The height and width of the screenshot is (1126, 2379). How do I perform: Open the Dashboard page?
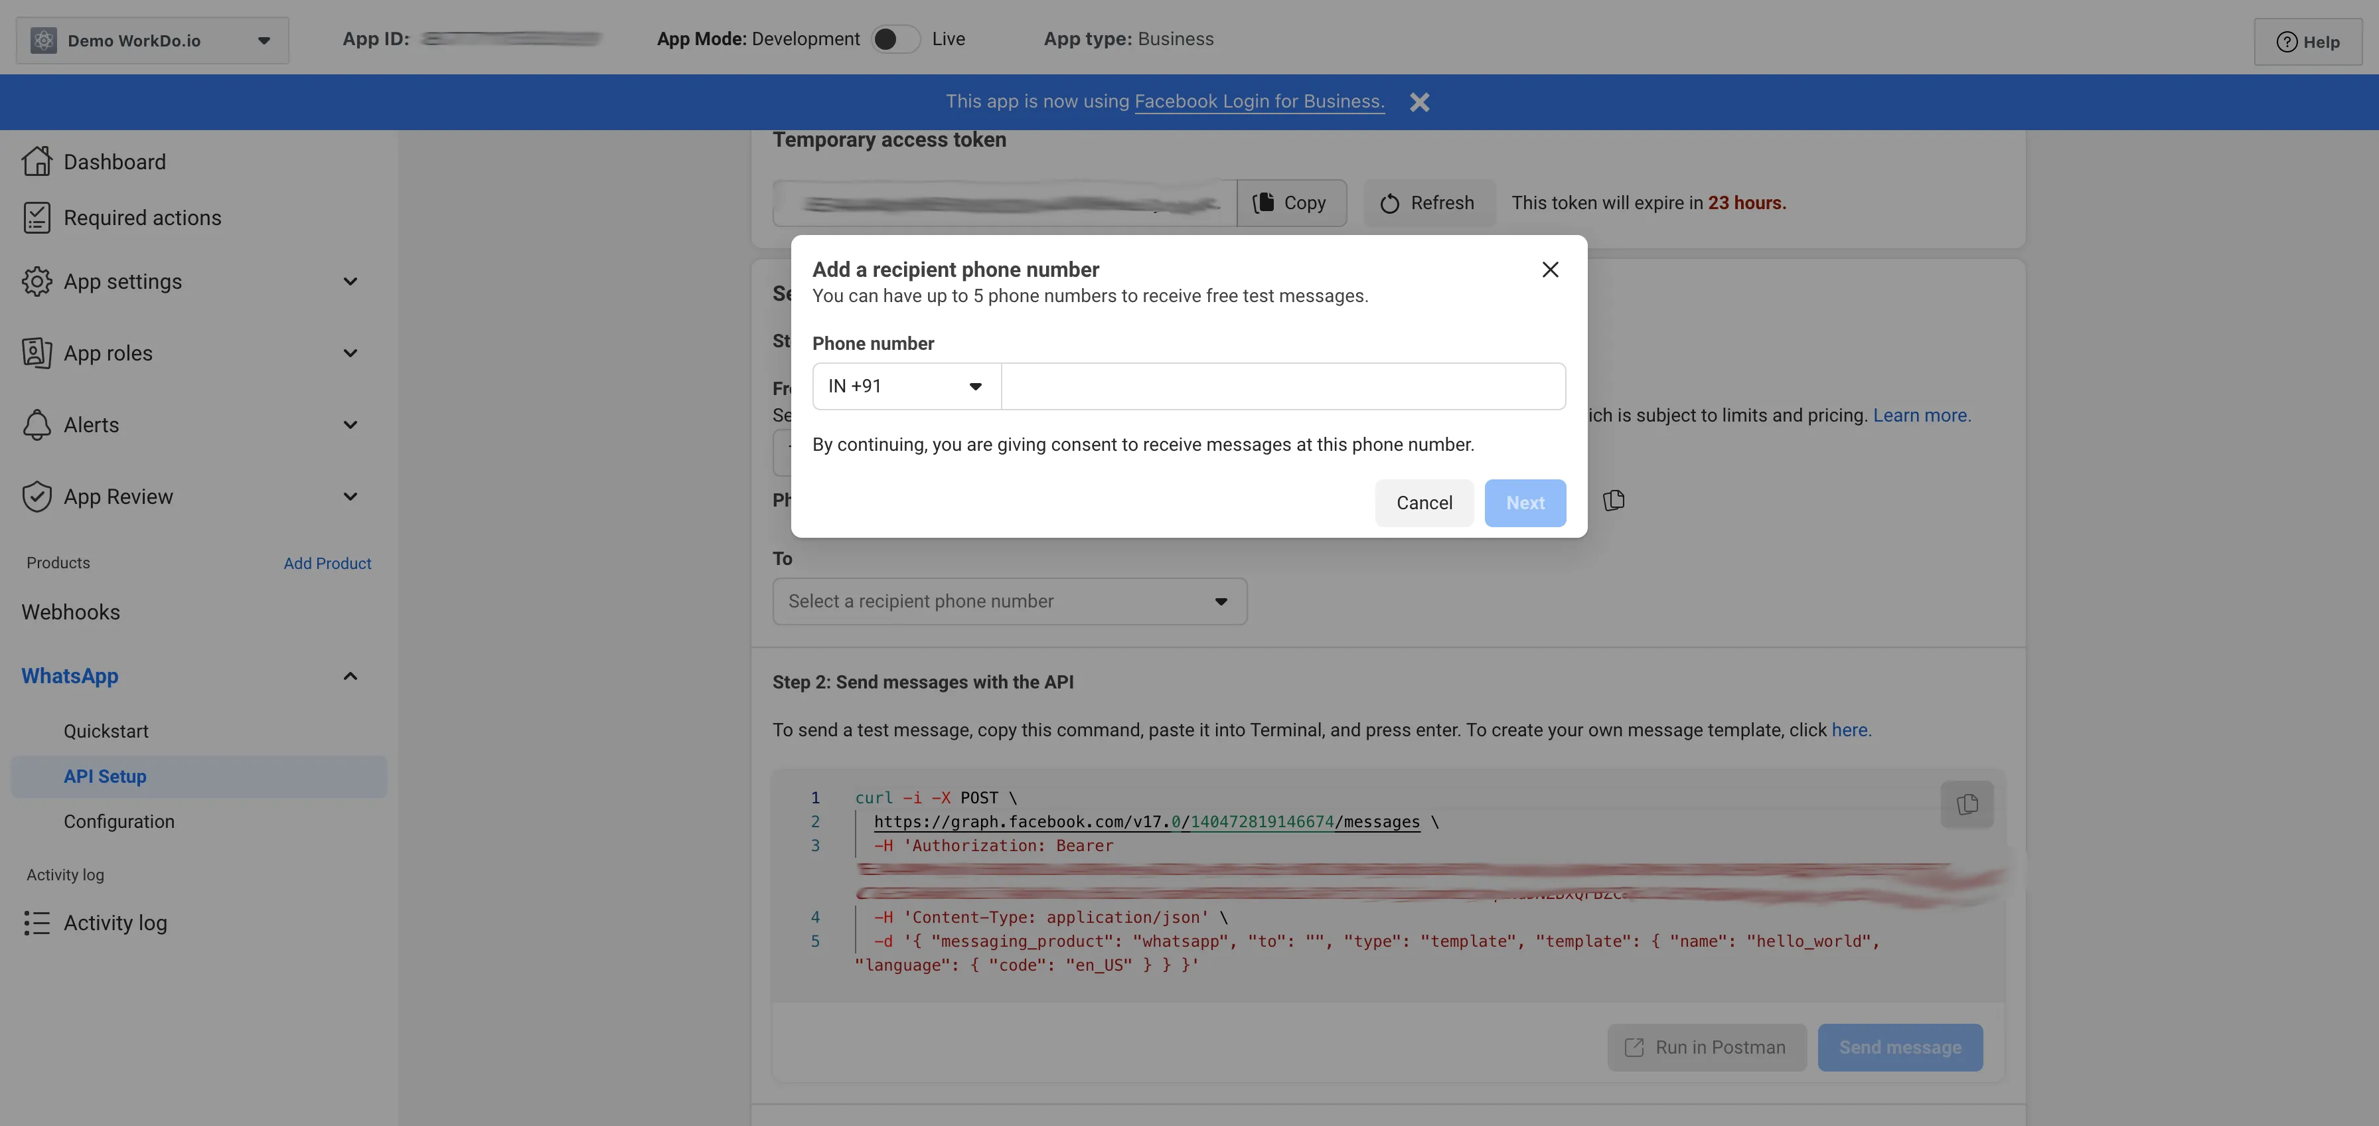pyautogui.click(x=115, y=161)
